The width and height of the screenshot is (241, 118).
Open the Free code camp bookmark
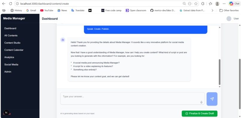111,10
